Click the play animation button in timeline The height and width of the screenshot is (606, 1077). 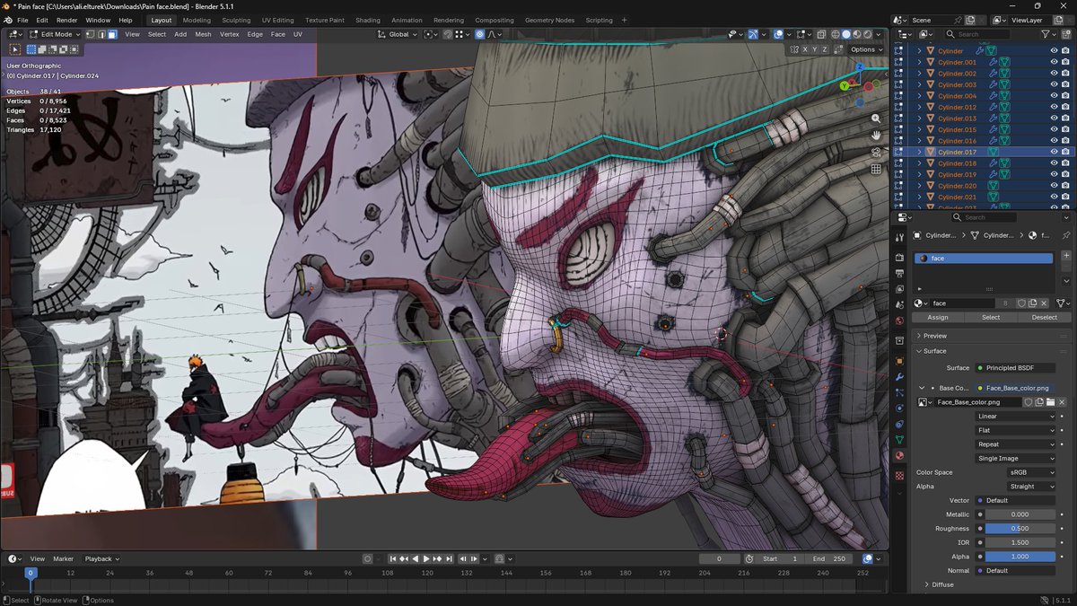(x=426, y=558)
